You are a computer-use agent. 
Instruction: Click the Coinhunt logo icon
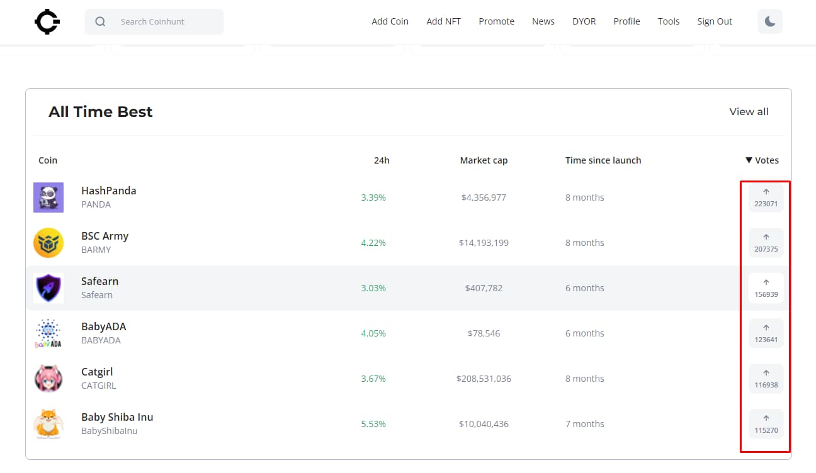point(47,21)
